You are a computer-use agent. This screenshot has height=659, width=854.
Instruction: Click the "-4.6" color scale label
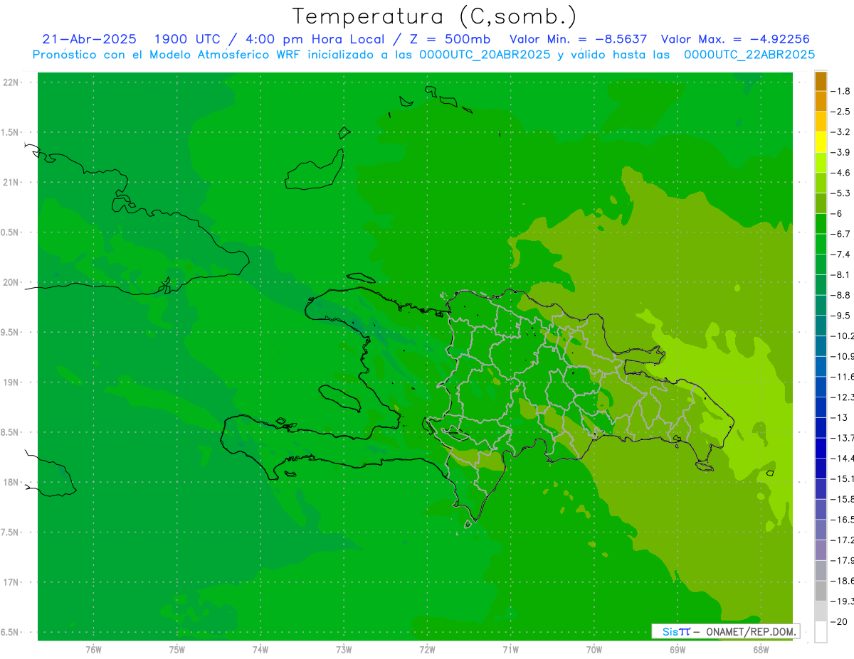pos(840,173)
